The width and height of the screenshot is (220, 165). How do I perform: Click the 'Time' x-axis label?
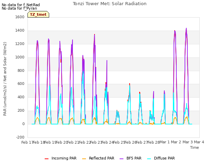pos(195,147)
